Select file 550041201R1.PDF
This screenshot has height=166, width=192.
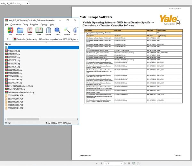click(x=14, y=108)
